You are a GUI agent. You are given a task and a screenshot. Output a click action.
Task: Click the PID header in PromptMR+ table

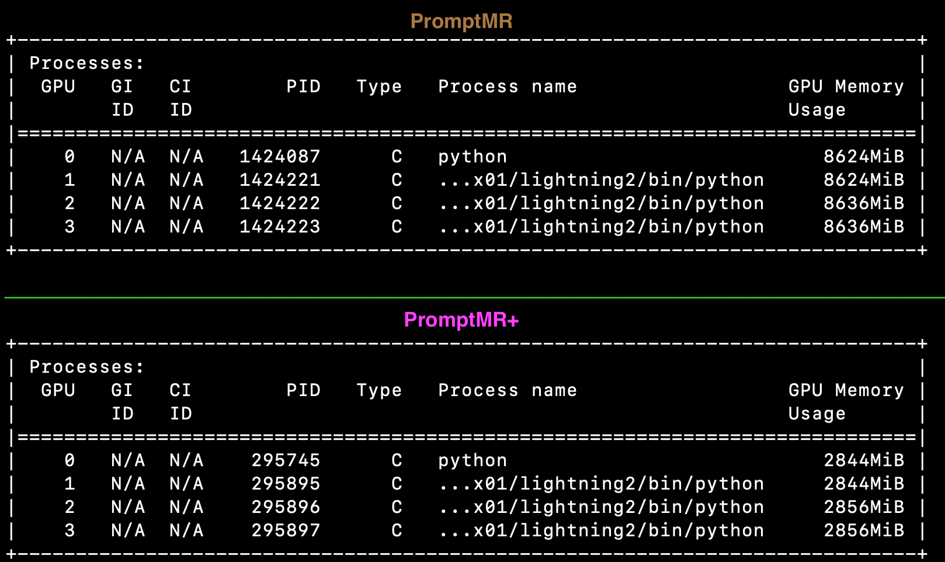pyautogui.click(x=303, y=390)
